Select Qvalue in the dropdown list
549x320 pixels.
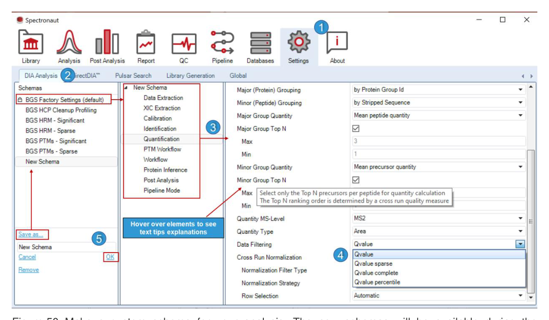tap(439, 254)
